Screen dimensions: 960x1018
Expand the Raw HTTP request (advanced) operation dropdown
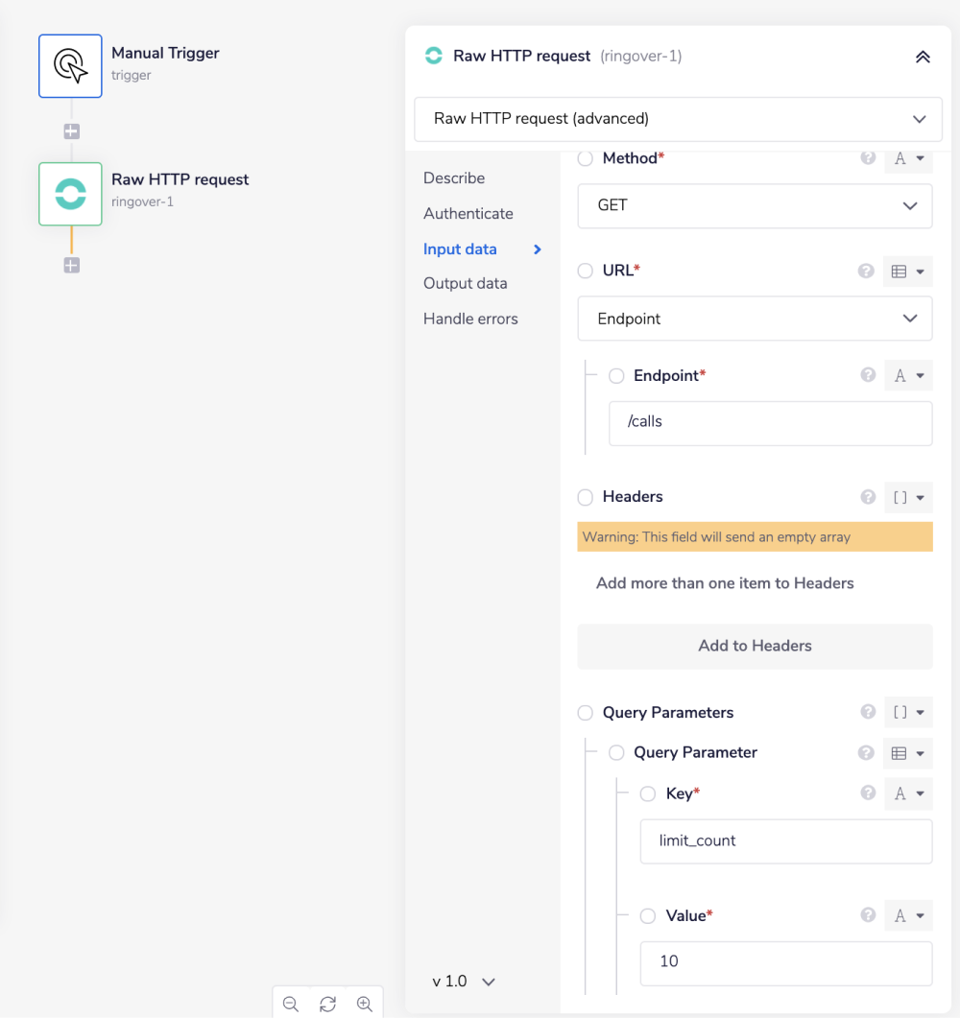(680, 120)
